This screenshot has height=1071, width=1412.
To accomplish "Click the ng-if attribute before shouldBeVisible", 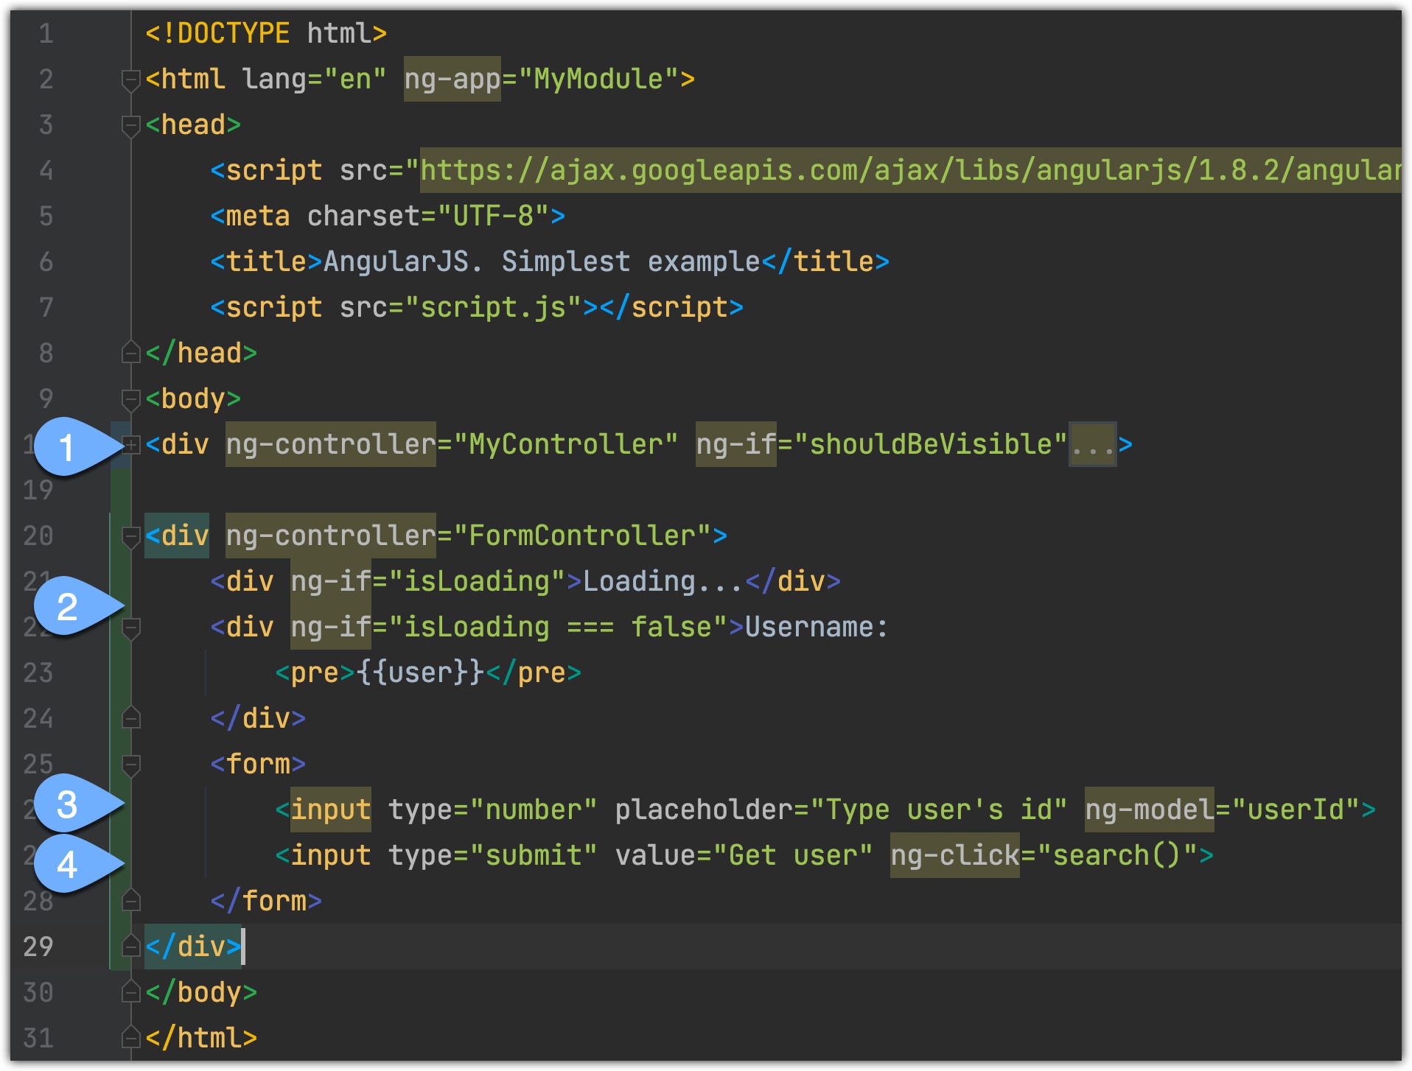I will [736, 445].
